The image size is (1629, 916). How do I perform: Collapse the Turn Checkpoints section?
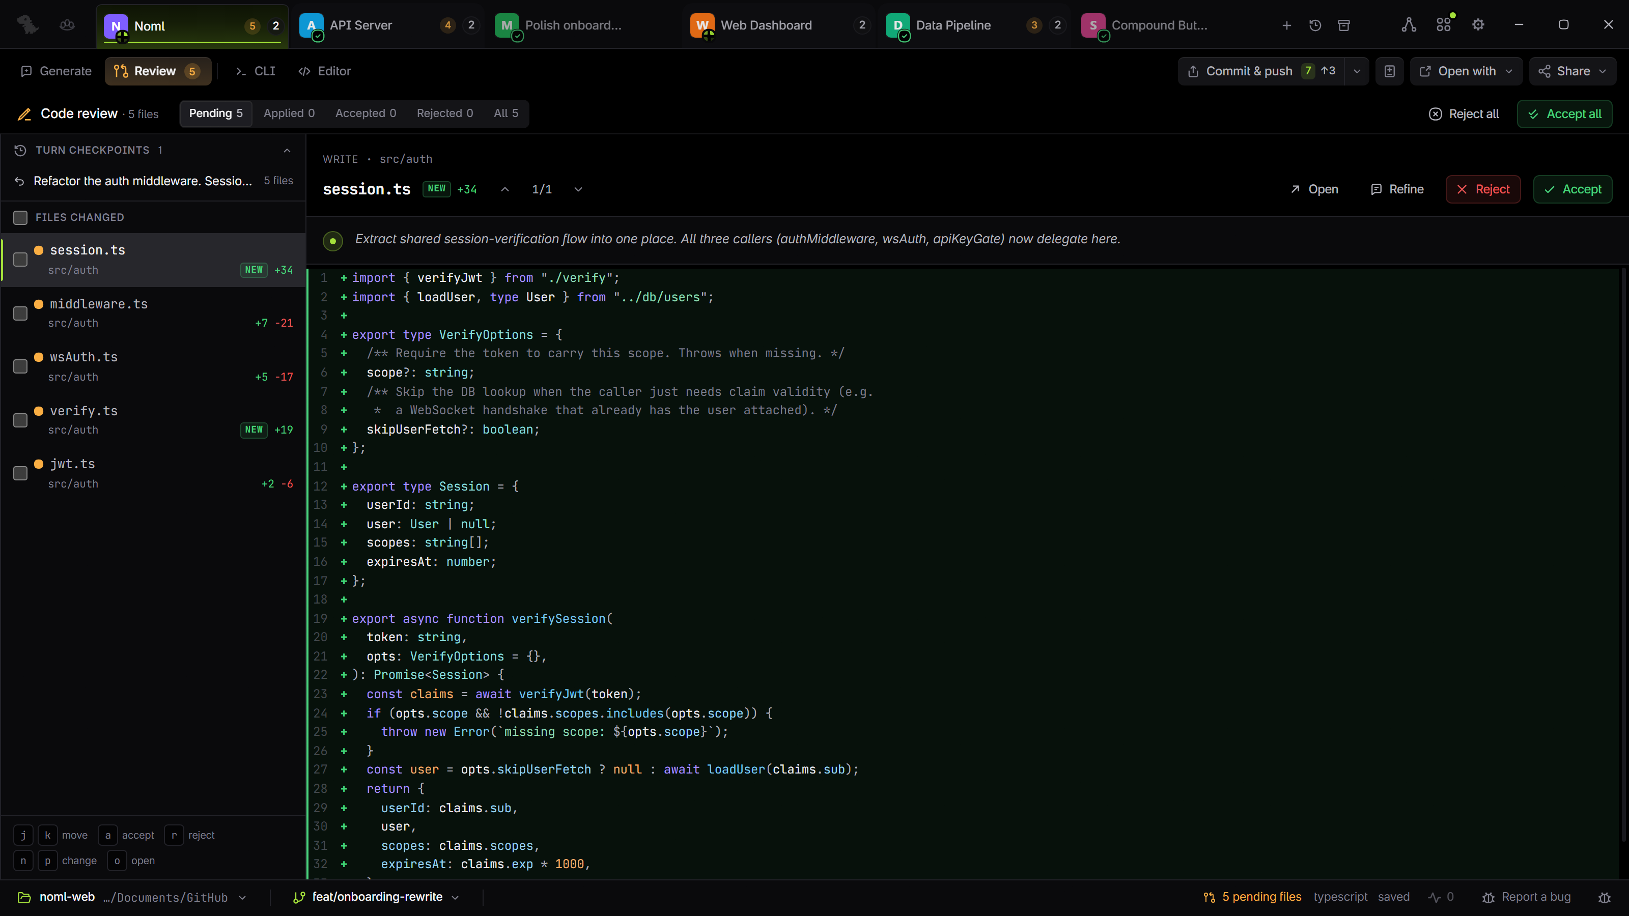coord(287,151)
